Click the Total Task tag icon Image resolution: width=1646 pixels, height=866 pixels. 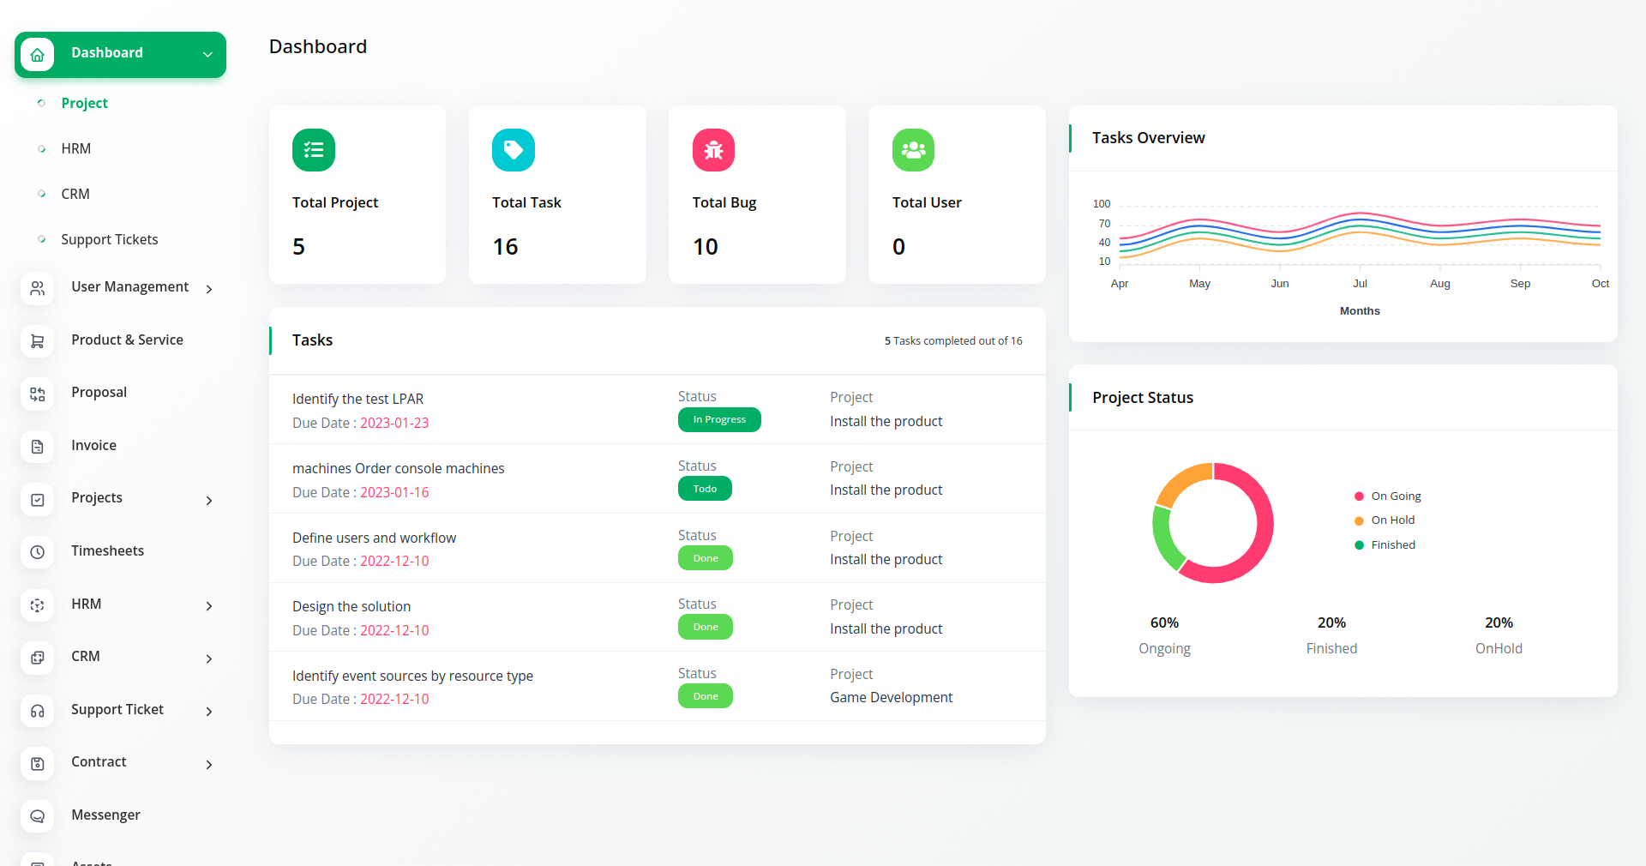coord(514,150)
